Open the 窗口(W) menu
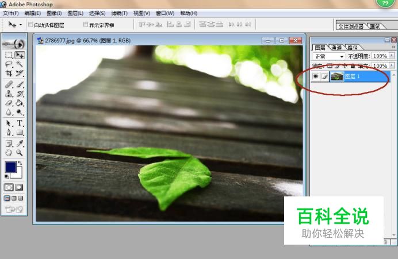The height and width of the screenshot is (259, 398). 165,13
